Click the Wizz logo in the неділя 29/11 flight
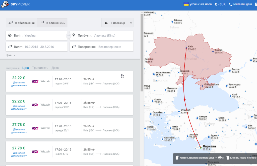 35,81
